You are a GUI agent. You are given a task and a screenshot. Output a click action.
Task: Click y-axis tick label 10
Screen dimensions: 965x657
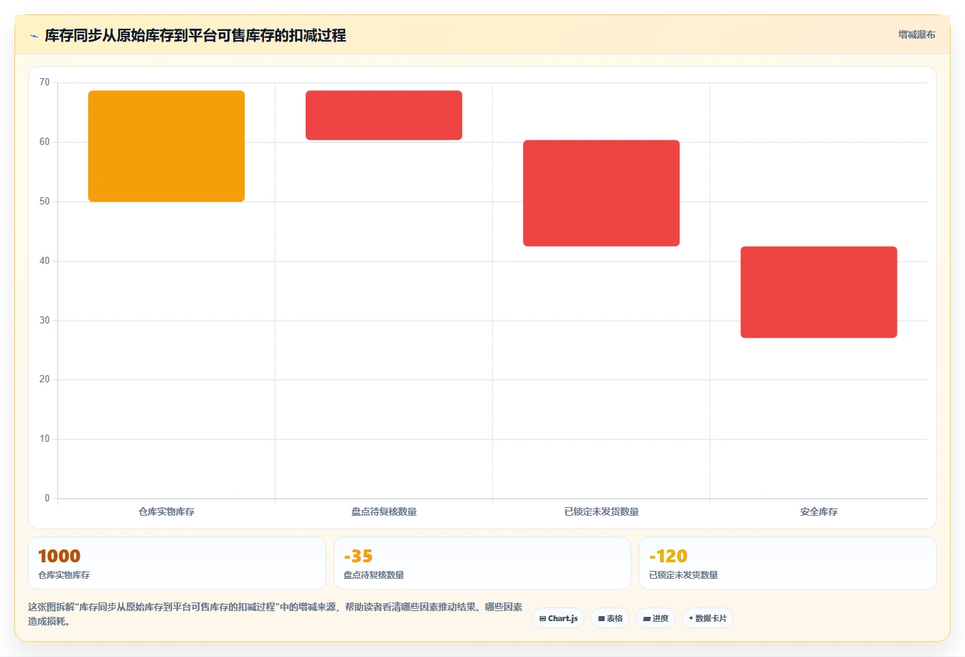coord(44,439)
